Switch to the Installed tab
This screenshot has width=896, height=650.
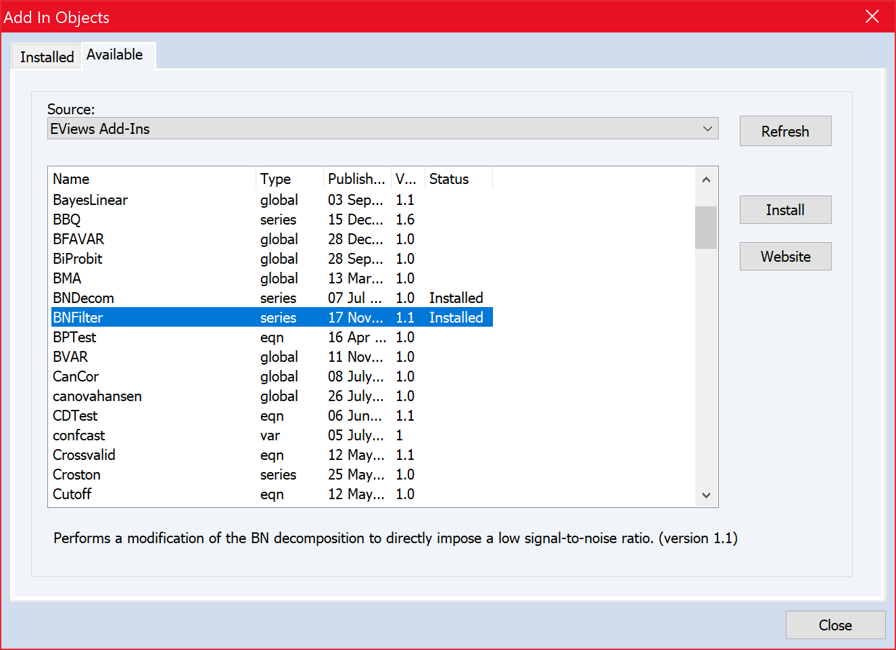point(45,56)
